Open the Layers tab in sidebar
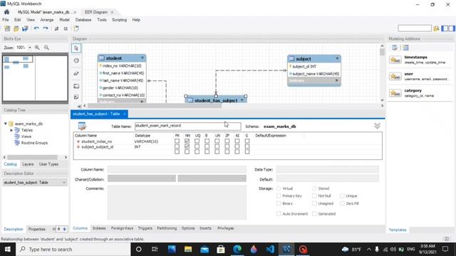The height and width of the screenshot is (256, 456). [28, 164]
